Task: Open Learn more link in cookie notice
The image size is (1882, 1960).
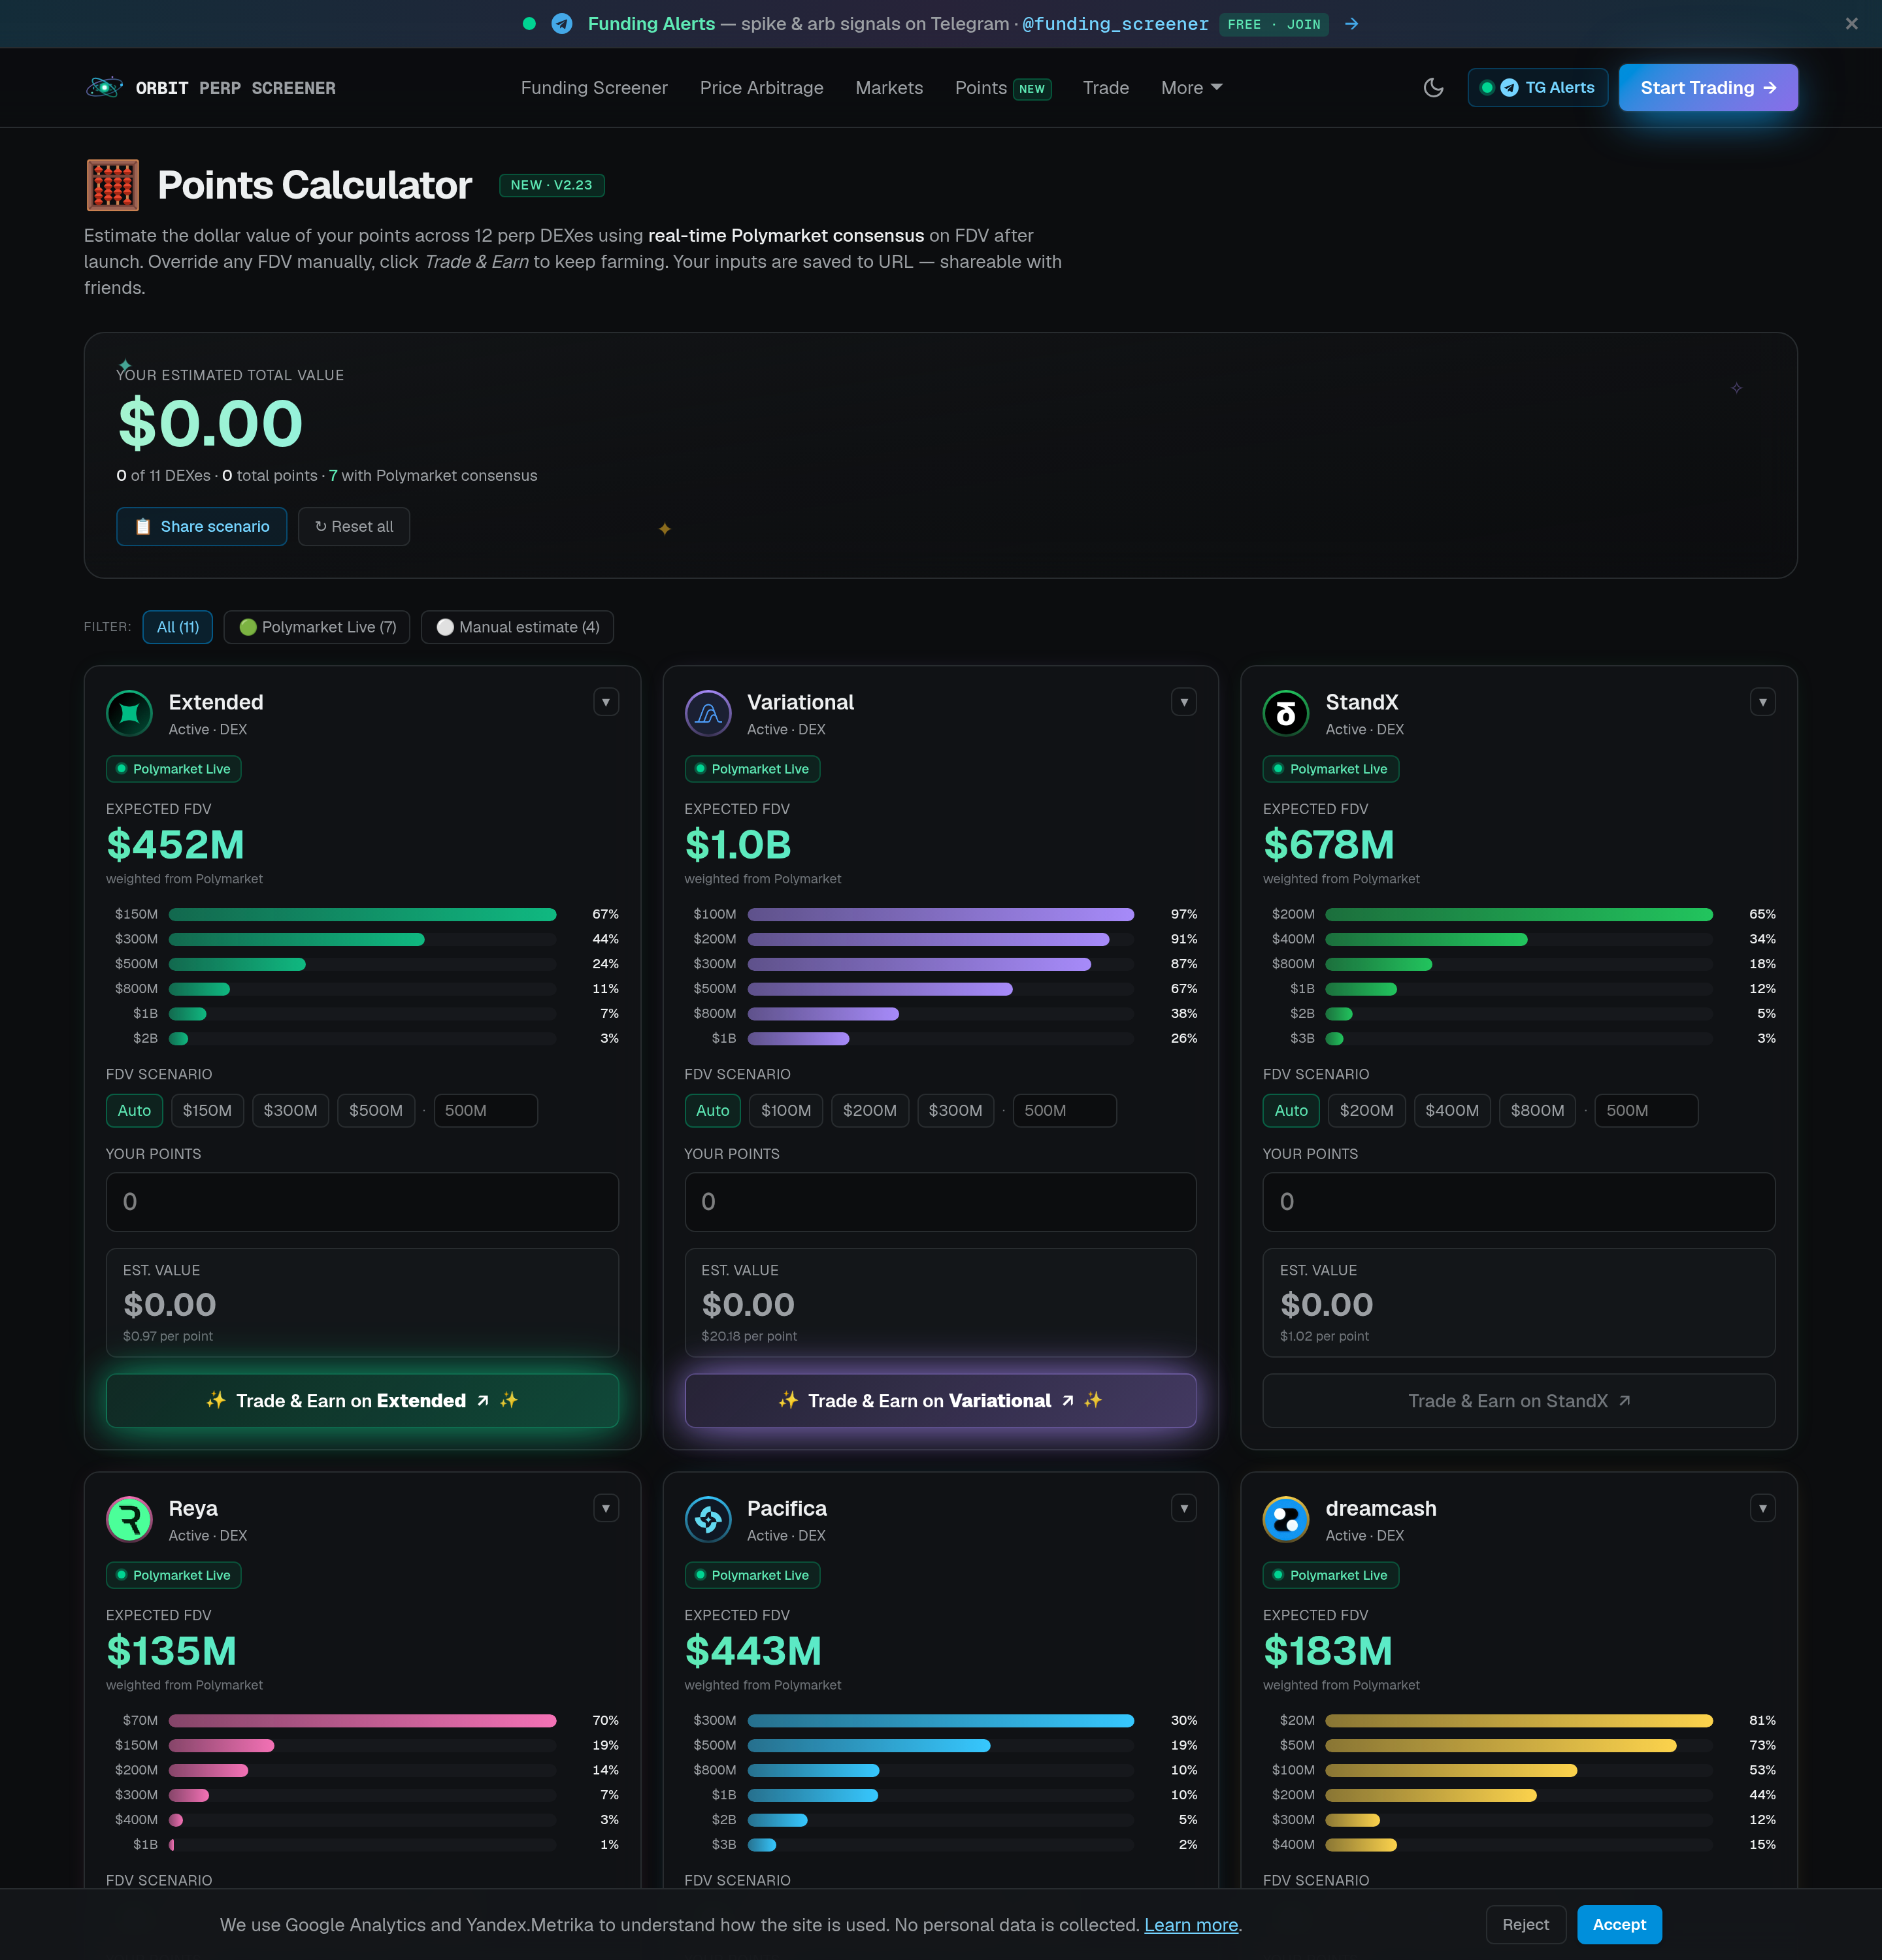Action: 1191,1926
